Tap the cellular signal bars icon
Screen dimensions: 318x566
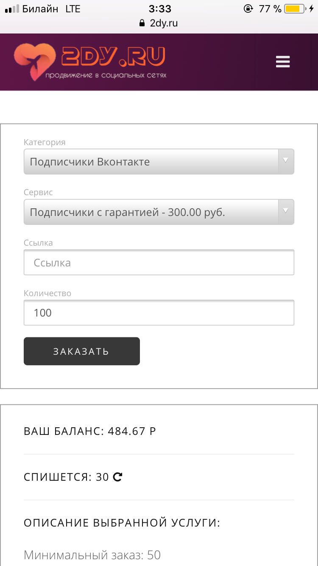pos(12,9)
